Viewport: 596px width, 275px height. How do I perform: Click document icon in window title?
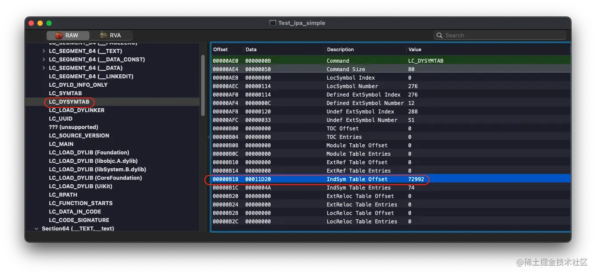coord(273,23)
